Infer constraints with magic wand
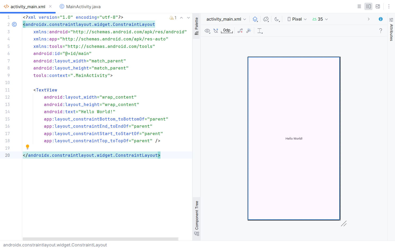 249,31
